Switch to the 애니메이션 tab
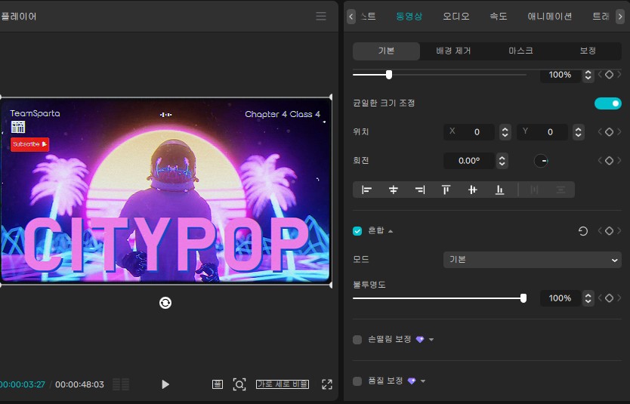630x404 pixels. pyautogui.click(x=549, y=17)
